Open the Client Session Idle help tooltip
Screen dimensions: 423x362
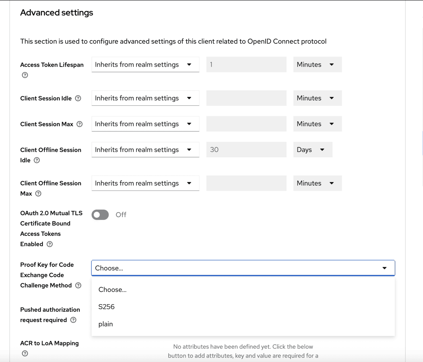coord(78,98)
